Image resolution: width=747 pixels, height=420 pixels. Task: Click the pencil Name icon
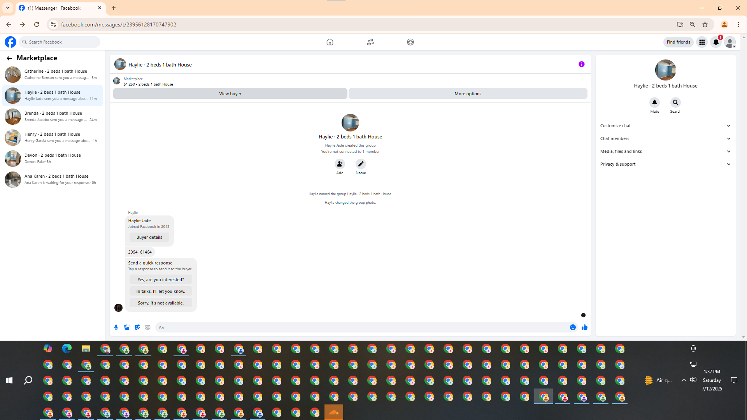pos(361,164)
